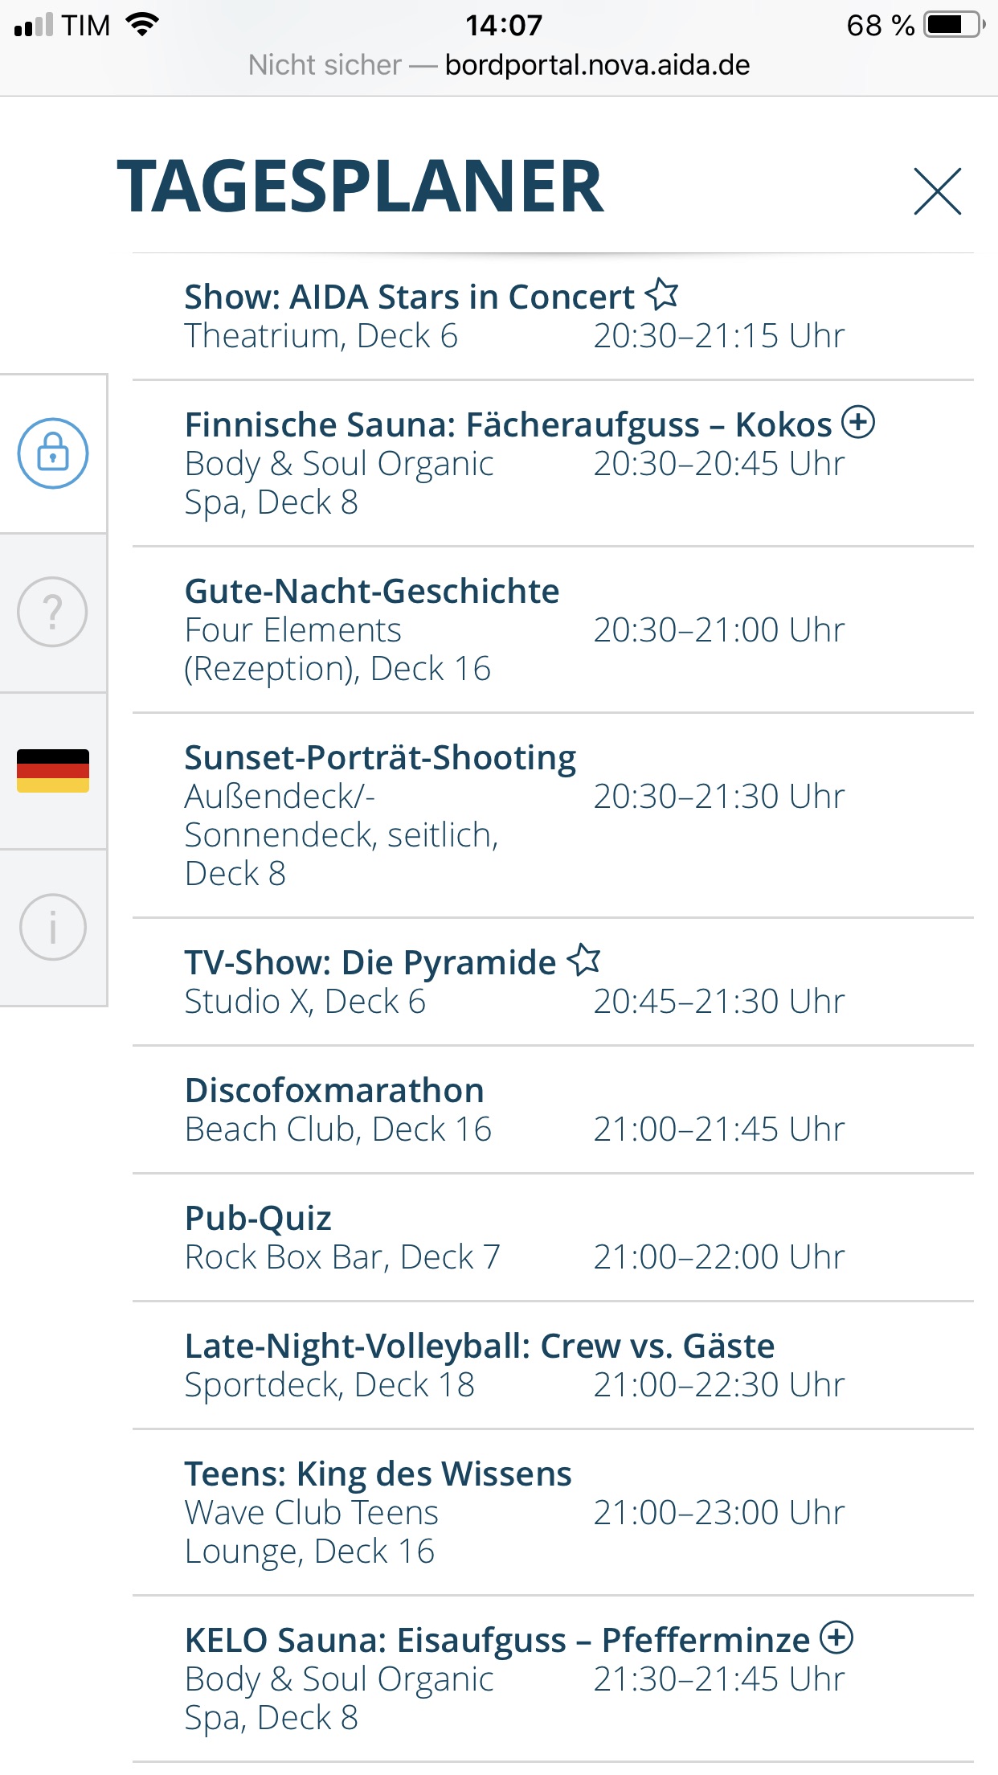Expand KELO Sauna Pfefferminze plus icon
Screen dimensions: 998x1775
click(x=836, y=1638)
